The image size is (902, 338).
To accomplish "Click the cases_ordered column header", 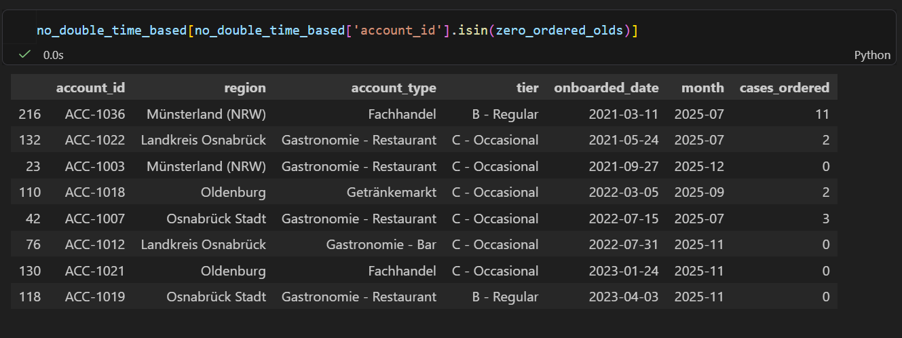I will pyautogui.click(x=785, y=88).
